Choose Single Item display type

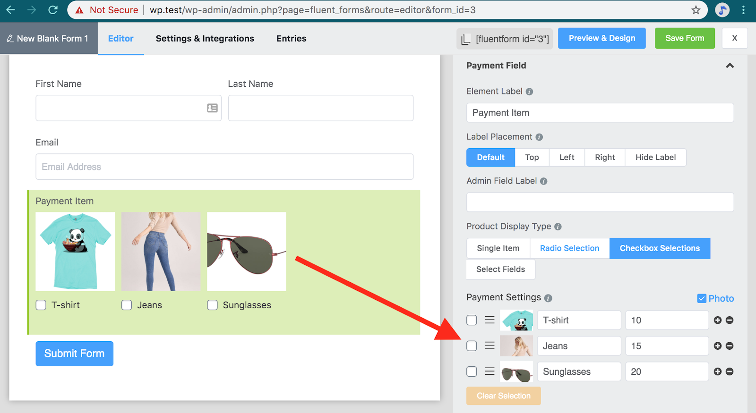pyautogui.click(x=498, y=248)
